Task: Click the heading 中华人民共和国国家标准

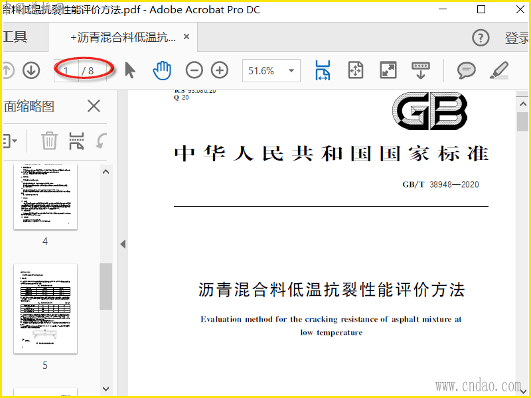Action: point(331,154)
